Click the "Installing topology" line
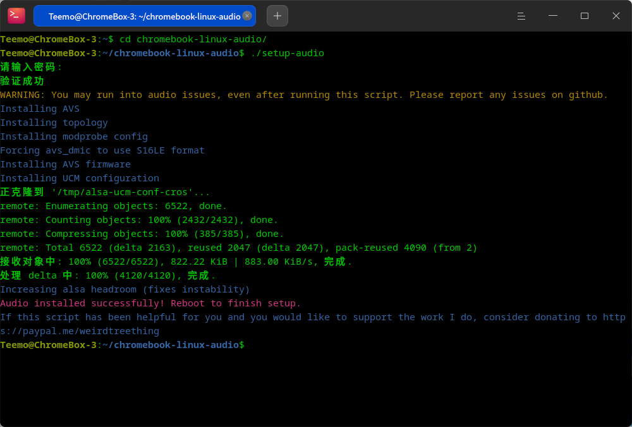Screen dimensions: 632x427 54,123
